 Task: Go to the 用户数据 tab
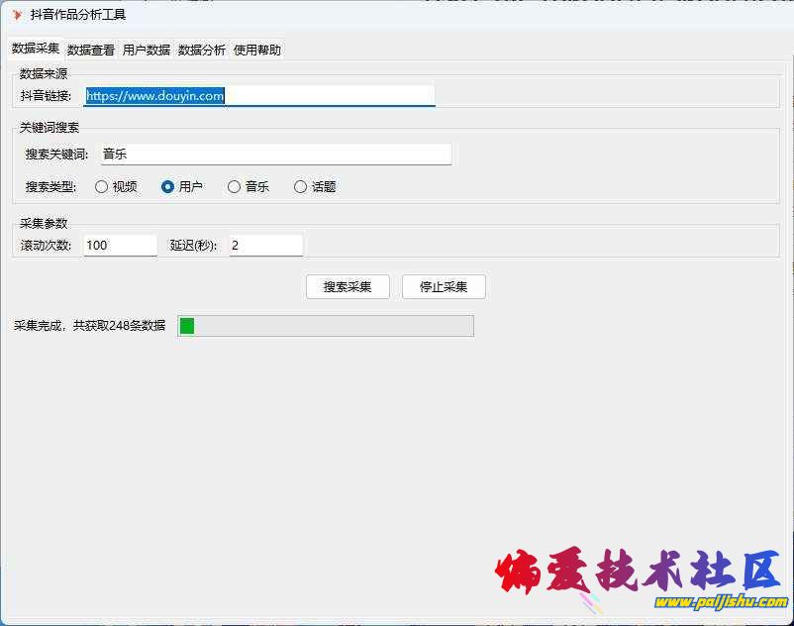(x=147, y=50)
